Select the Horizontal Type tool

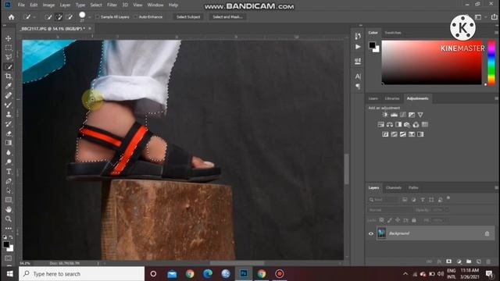(x=9, y=172)
